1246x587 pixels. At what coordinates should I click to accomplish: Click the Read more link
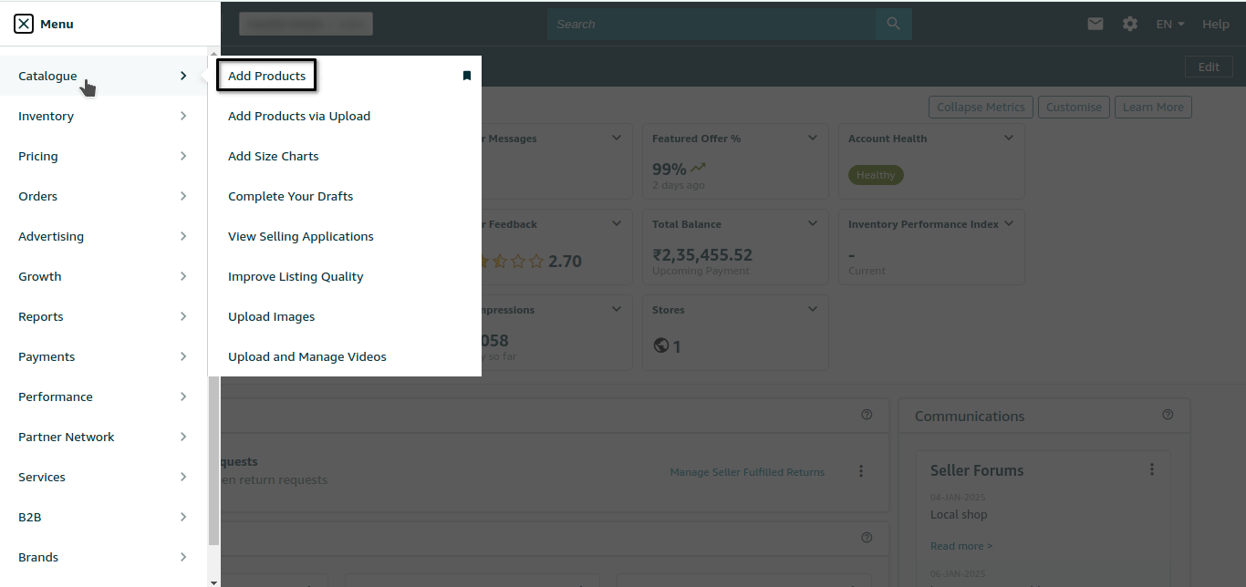click(x=961, y=546)
